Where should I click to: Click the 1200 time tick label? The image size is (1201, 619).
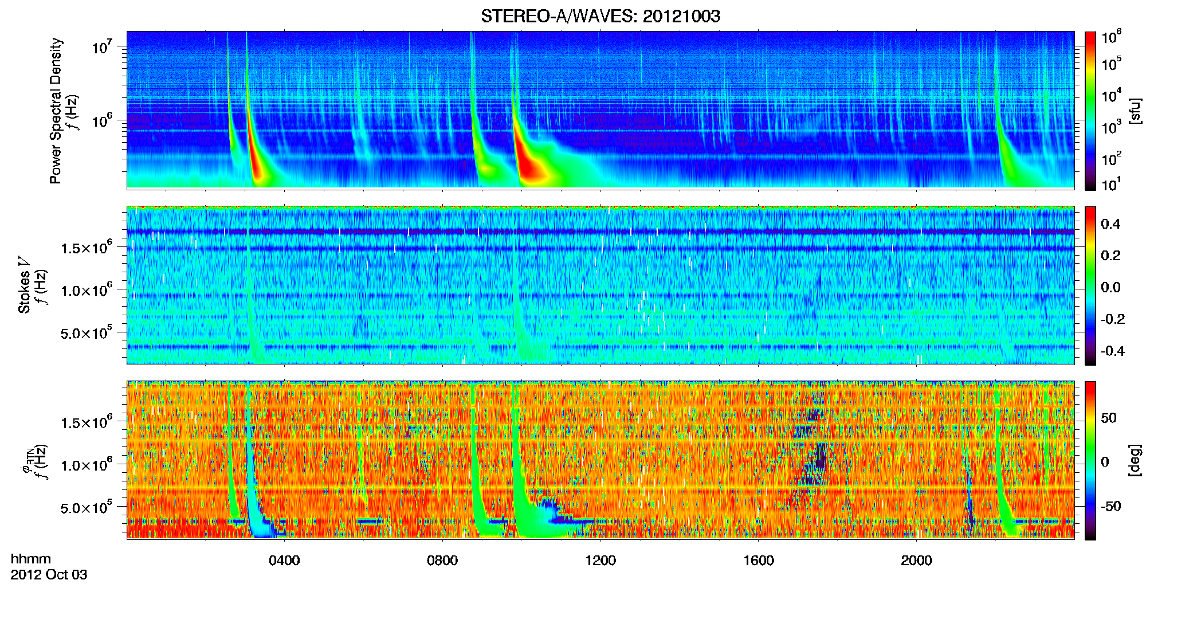(x=600, y=561)
